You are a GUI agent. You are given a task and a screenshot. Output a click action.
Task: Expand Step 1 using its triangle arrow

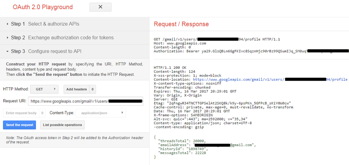click(x=7, y=24)
